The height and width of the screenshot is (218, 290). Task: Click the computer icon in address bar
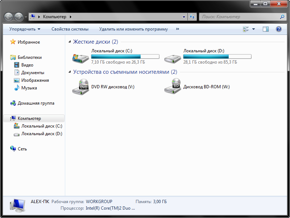(x=33, y=17)
